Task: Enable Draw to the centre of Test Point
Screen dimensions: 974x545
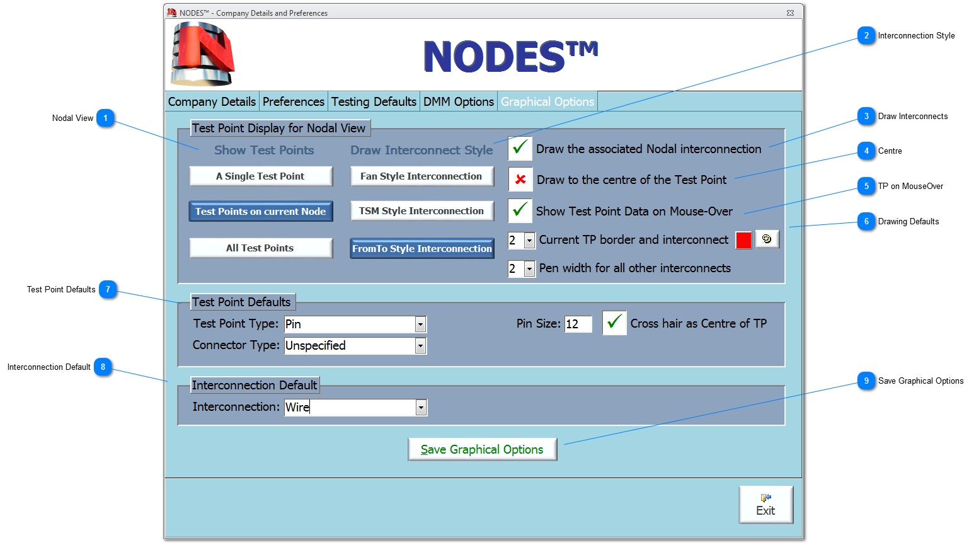Action: pos(520,180)
